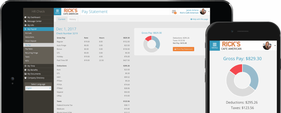Tap the profile avatar on the phone

tap(267, 45)
